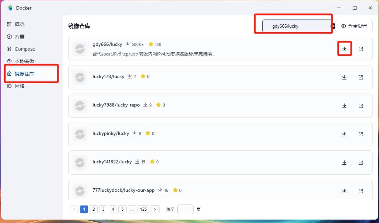Go to page 5
Image resolution: width=379 pixels, height=223 pixels.
[x=122, y=209]
